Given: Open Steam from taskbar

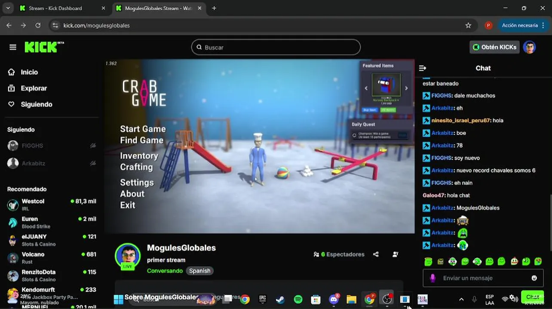Looking at the screenshot, I should 280,299.
